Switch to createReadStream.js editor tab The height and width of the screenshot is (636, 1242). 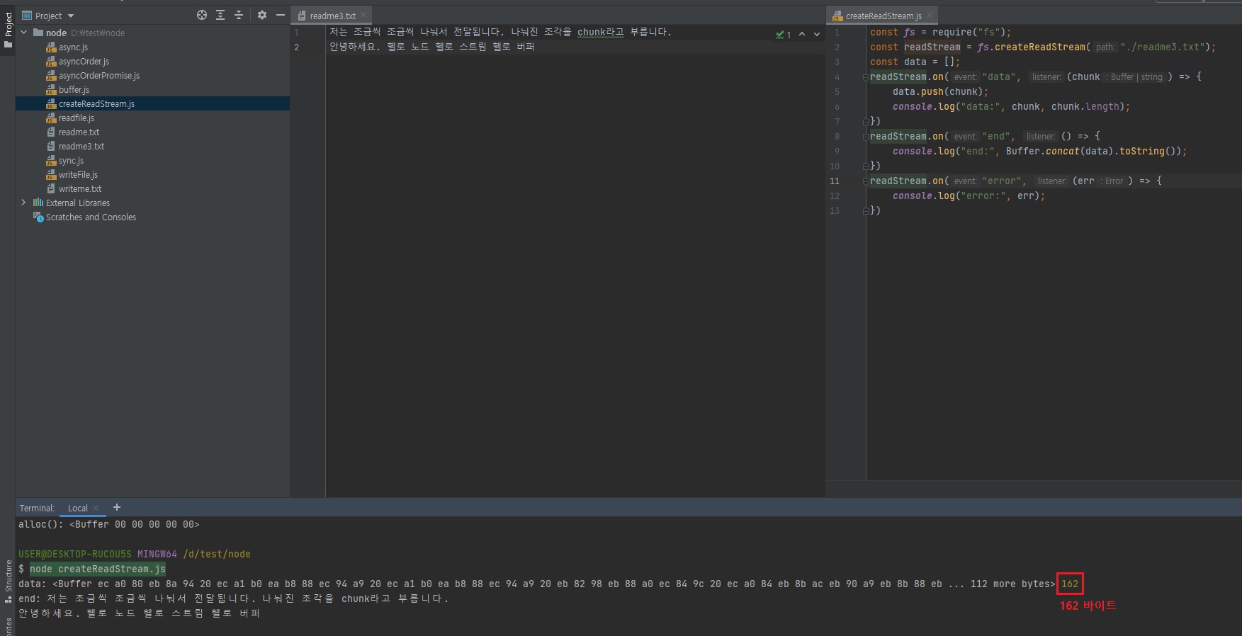click(x=883, y=16)
